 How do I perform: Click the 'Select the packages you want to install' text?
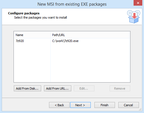(x=41, y=17)
